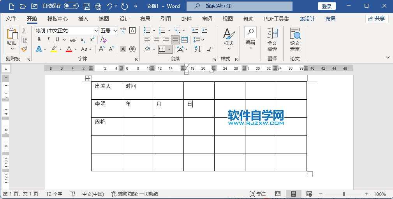Open the line spacing dropdown
This screenshot has width=393, height=199.
coord(199,40)
